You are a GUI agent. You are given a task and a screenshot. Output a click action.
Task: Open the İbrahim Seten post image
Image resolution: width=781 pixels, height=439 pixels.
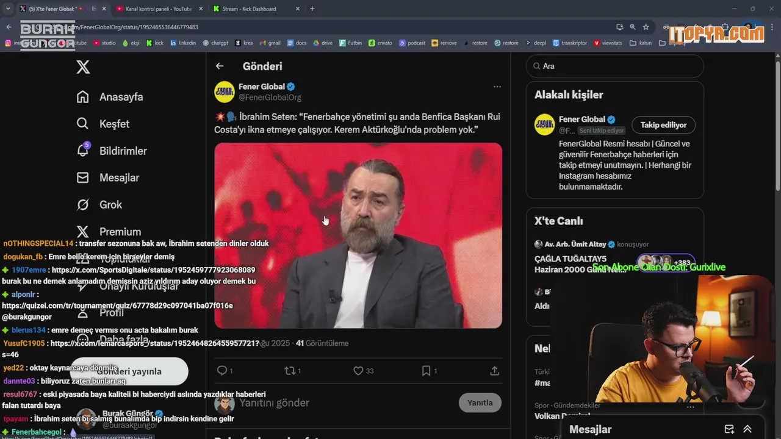(358, 235)
